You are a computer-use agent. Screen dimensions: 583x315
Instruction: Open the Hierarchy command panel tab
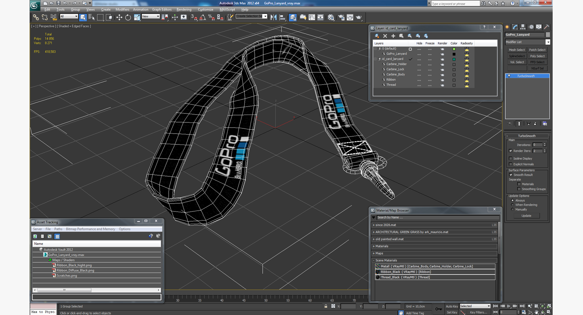523,27
